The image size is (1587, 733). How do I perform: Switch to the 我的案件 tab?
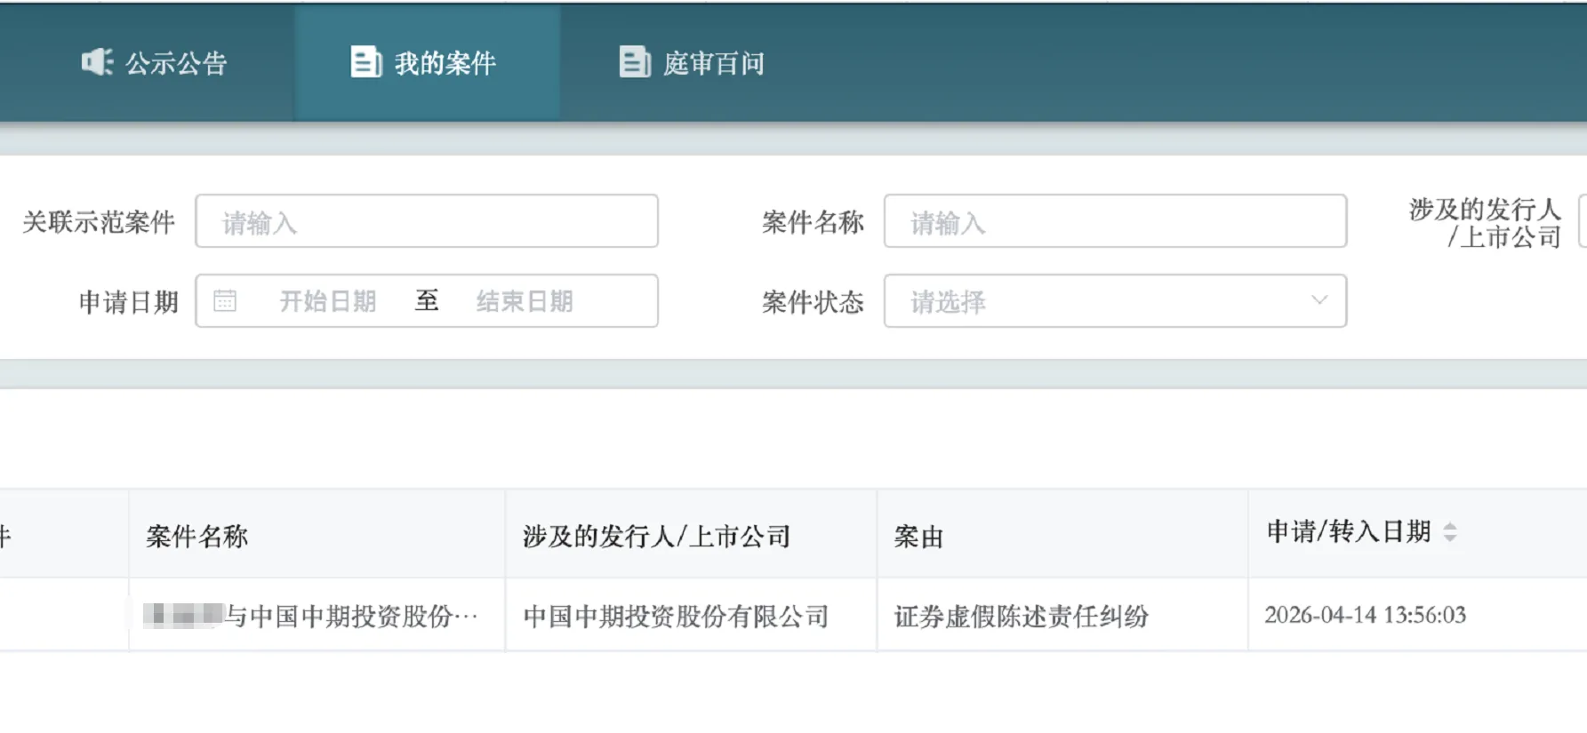[427, 63]
